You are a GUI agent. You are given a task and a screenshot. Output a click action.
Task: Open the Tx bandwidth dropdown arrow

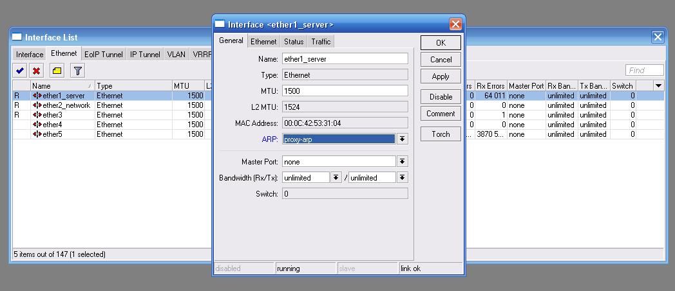click(x=402, y=178)
